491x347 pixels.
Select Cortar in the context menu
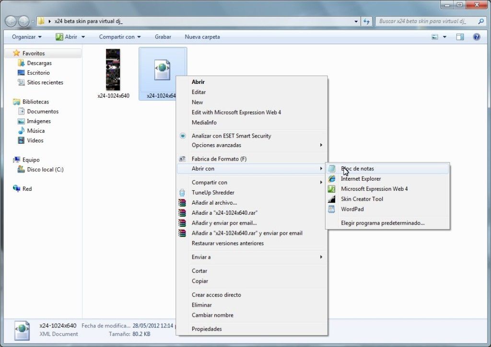[199, 271]
